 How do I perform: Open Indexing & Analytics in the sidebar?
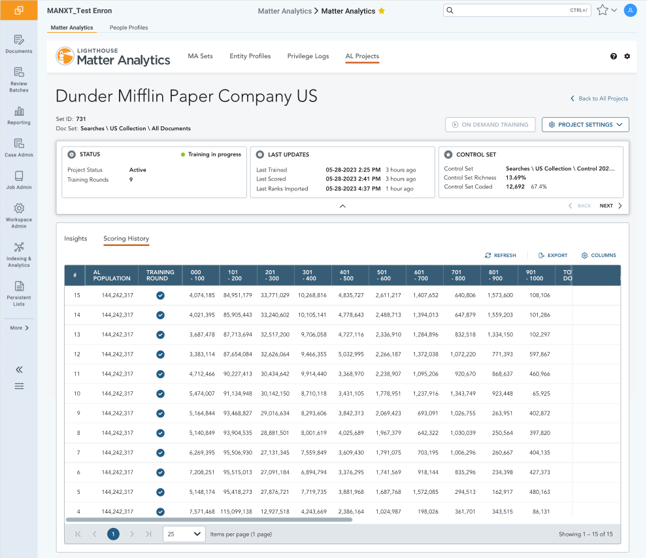point(18,254)
